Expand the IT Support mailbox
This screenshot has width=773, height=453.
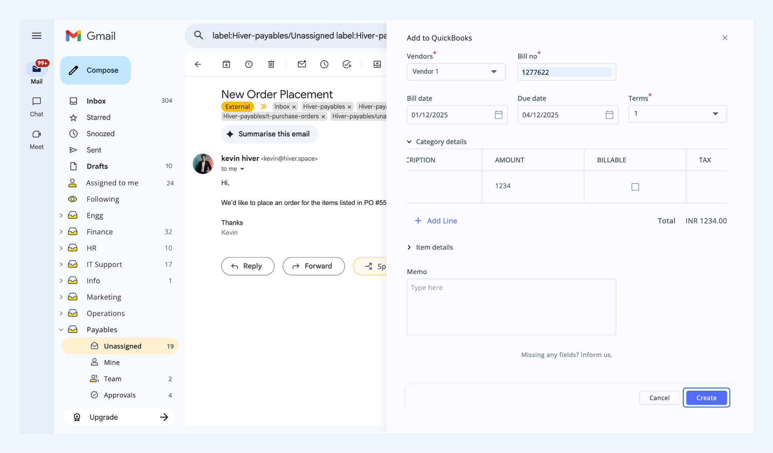[61, 264]
